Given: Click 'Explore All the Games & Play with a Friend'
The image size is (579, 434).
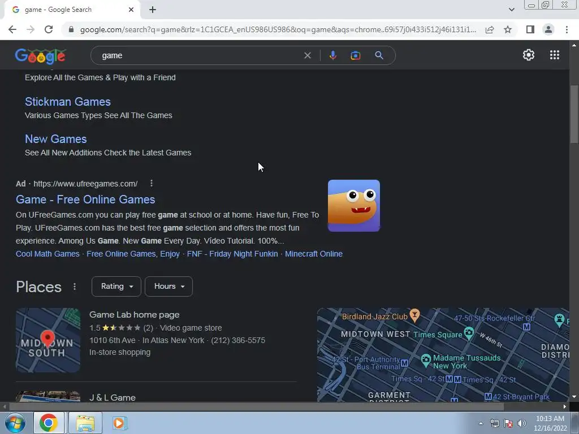Looking at the screenshot, I should click(100, 77).
